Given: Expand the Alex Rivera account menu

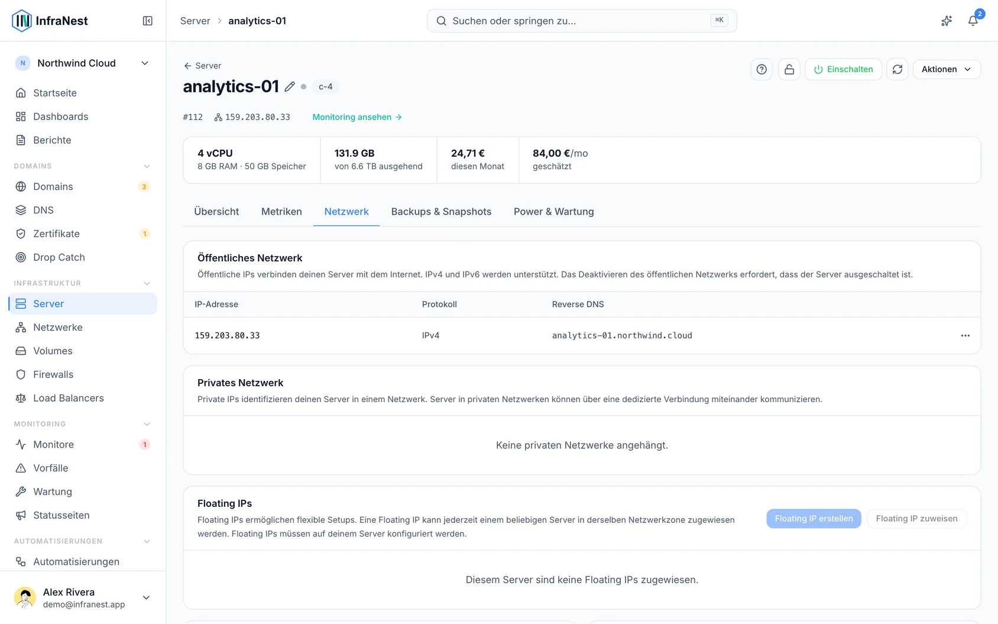Looking at the screenshot, I should pos(83,597).
